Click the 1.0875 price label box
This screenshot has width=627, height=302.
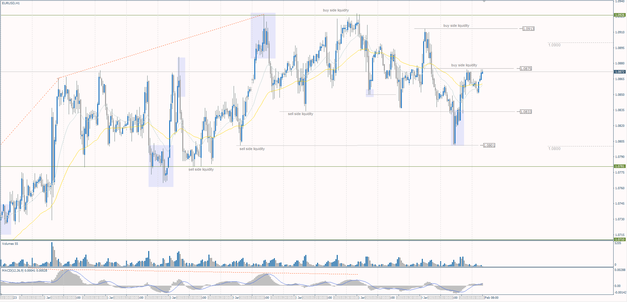tap(526, 69)
